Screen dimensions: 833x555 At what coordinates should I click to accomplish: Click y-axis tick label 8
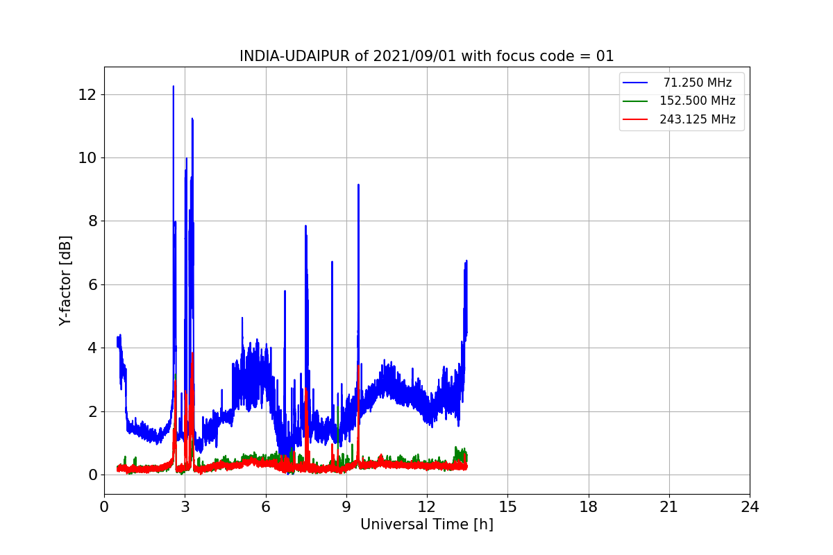pos(92,221)
